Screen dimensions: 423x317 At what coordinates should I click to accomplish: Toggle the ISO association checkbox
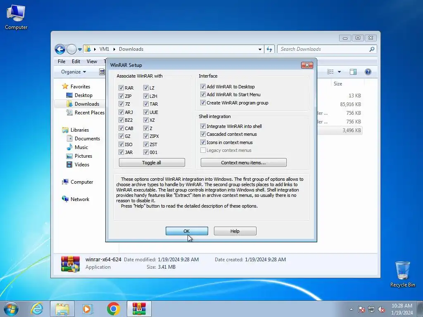point(121,144)
